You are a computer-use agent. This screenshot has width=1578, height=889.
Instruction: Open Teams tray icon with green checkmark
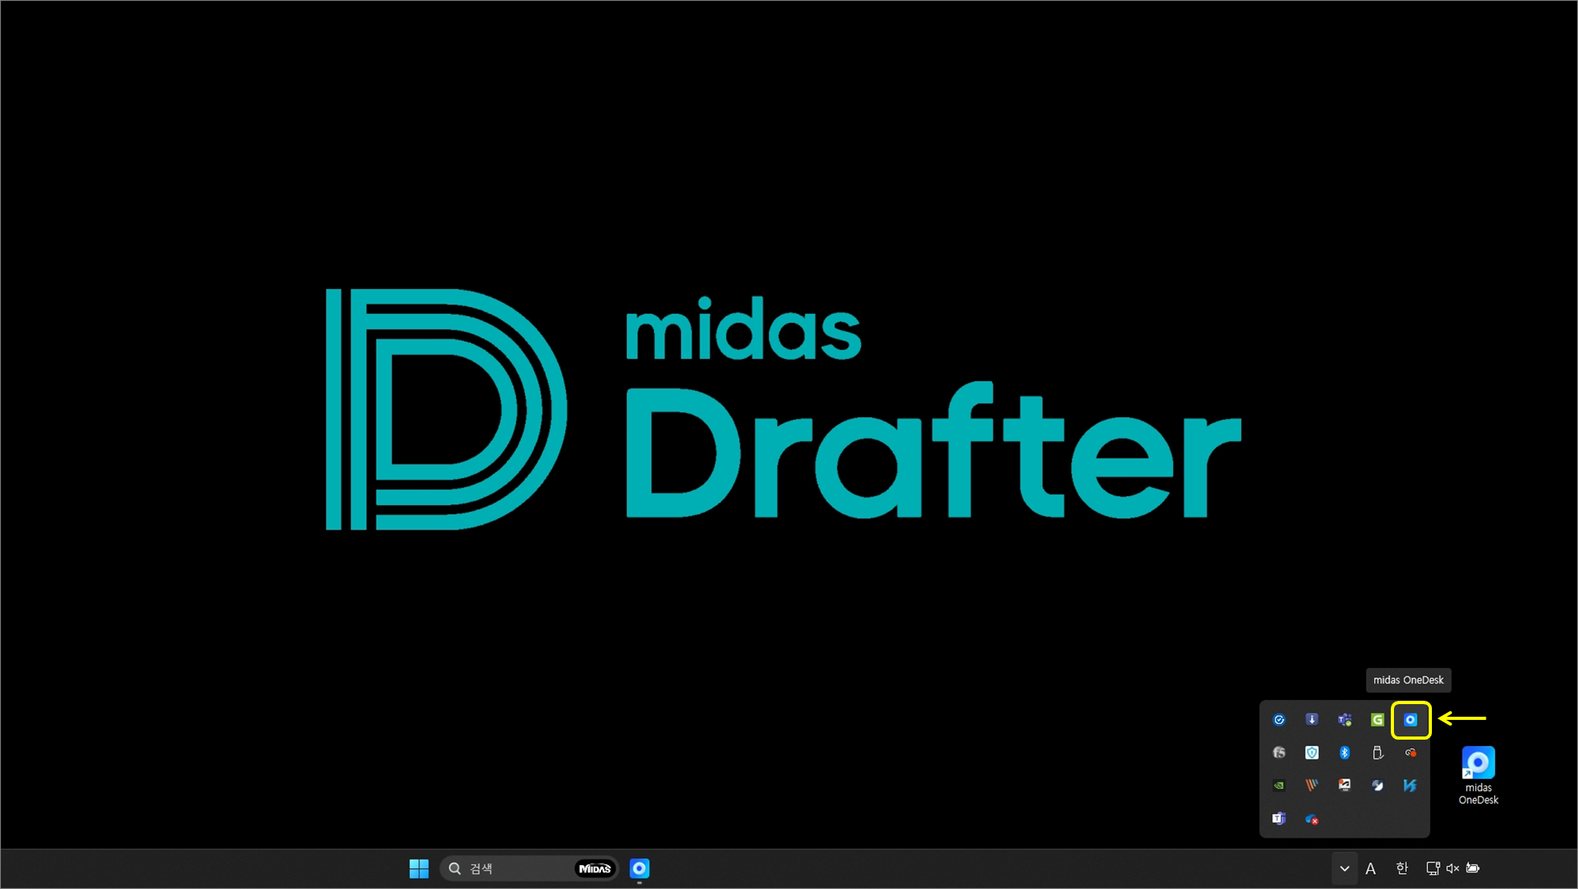point(1345,720)
